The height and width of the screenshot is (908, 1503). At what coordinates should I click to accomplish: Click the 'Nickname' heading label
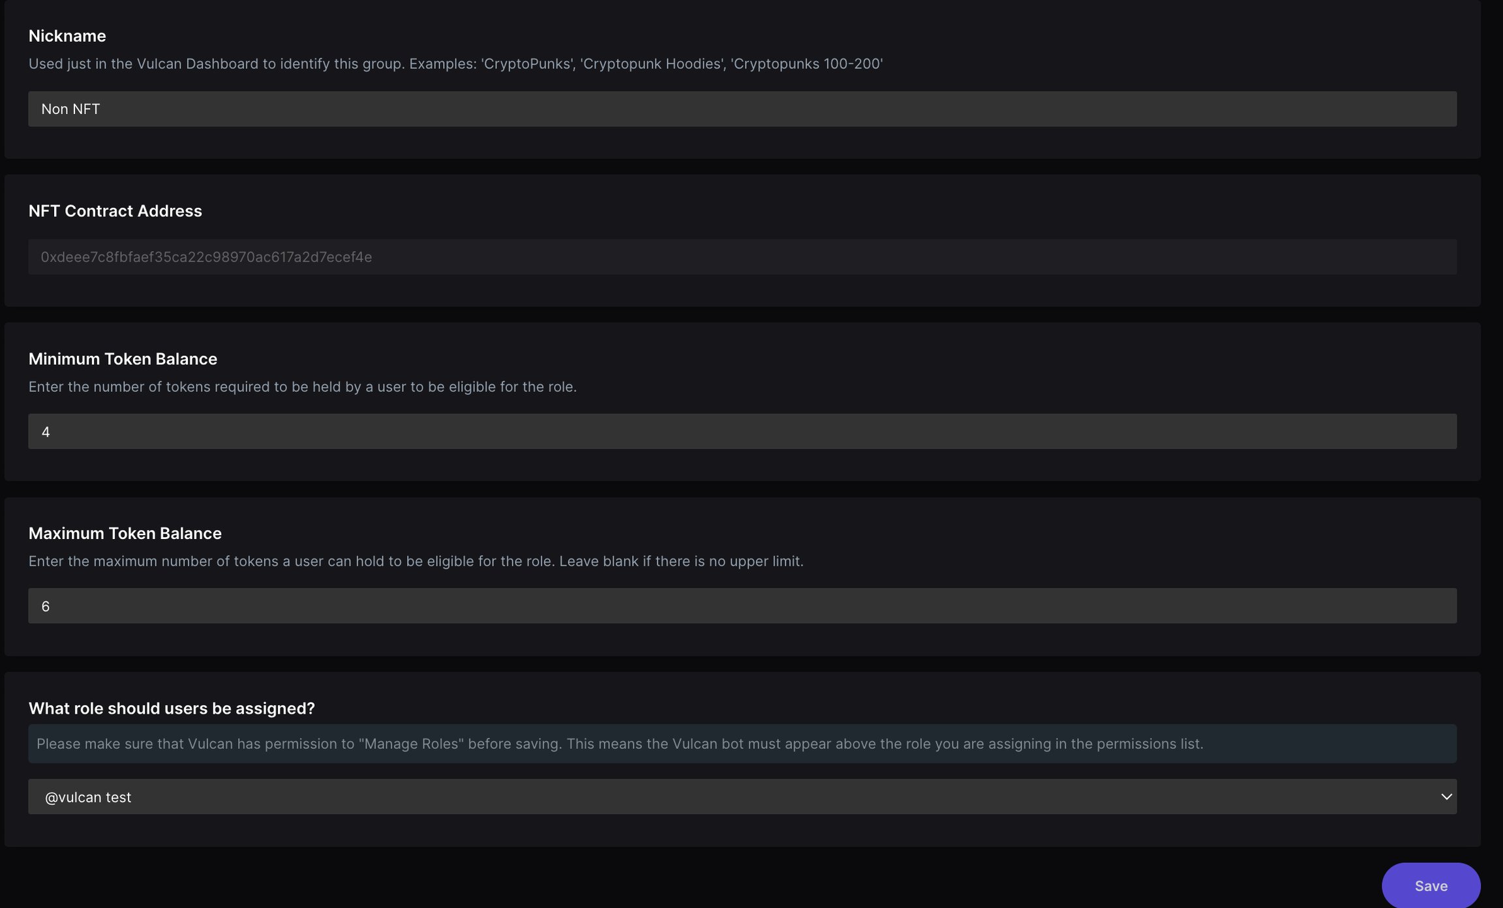[x=67, y=36]
